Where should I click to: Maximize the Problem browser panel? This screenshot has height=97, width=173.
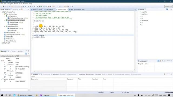28,51
